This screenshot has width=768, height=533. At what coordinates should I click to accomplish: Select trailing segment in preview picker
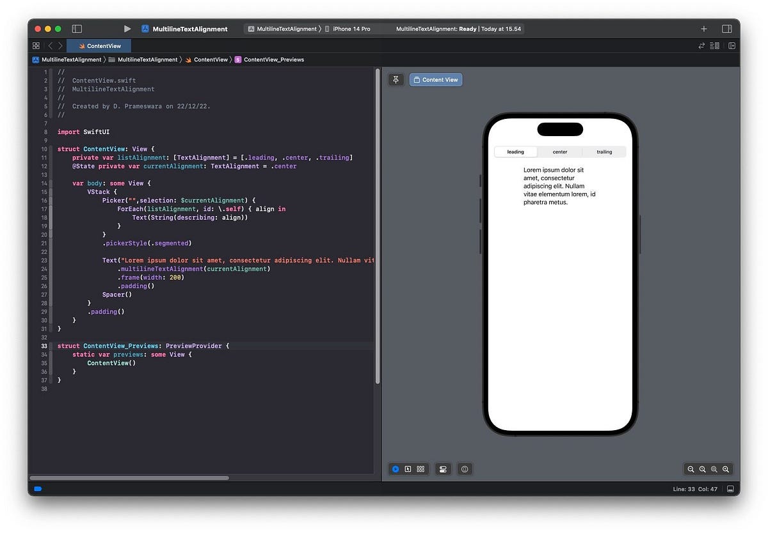point(604,151)
